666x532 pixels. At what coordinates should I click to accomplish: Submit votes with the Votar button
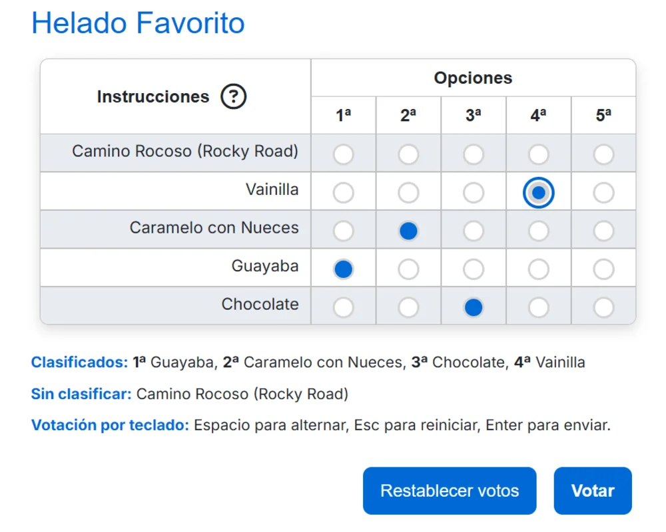[592, 490]
